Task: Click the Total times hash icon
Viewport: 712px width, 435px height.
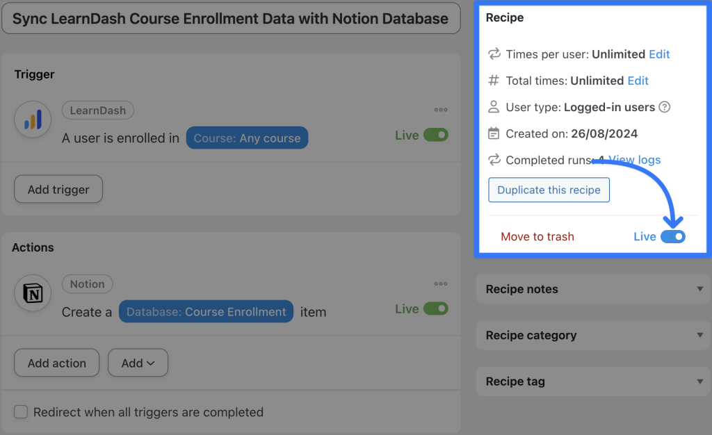Action: tap(494, 81)
